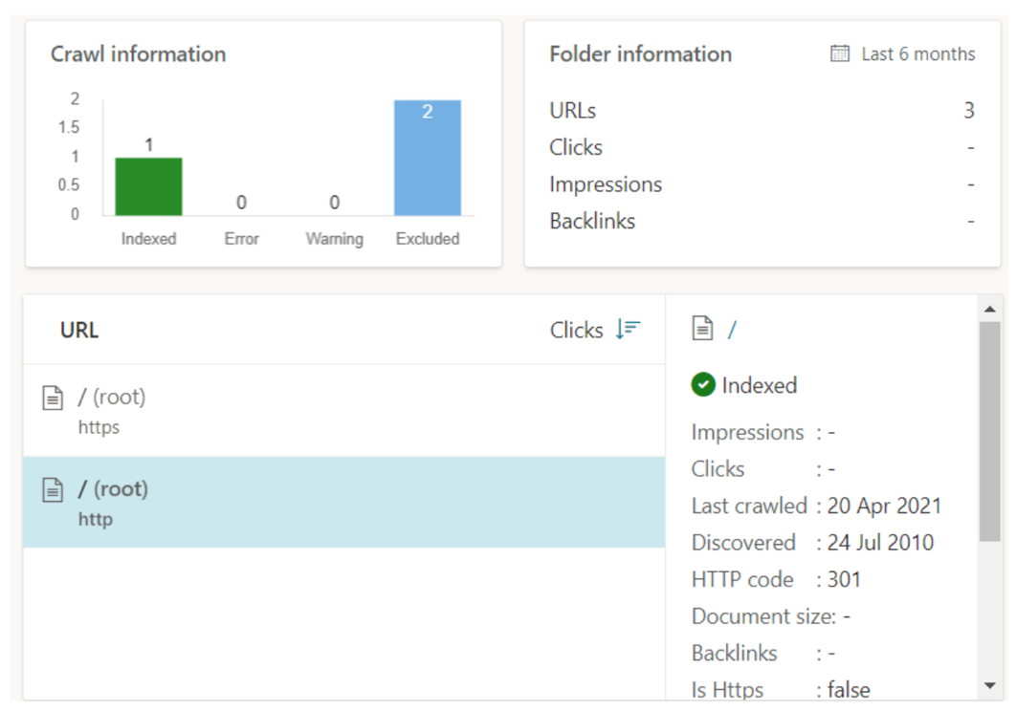Screen dimensions: 1016x711
Task: Toggle the Clicks sort order icon
Action: (x=628, y=330)
